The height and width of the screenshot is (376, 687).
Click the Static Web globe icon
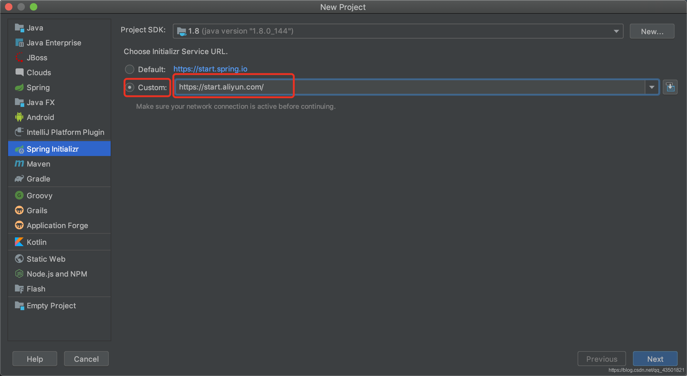coord(19,259)
